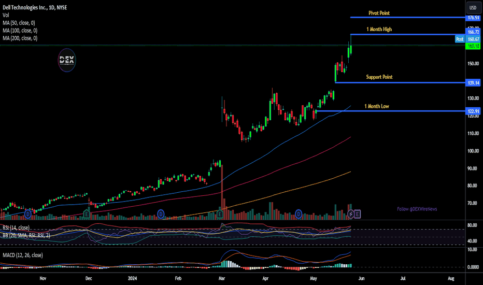
Task: Click the '1 Month High' annotation text
Action: [x=379, y=29]
